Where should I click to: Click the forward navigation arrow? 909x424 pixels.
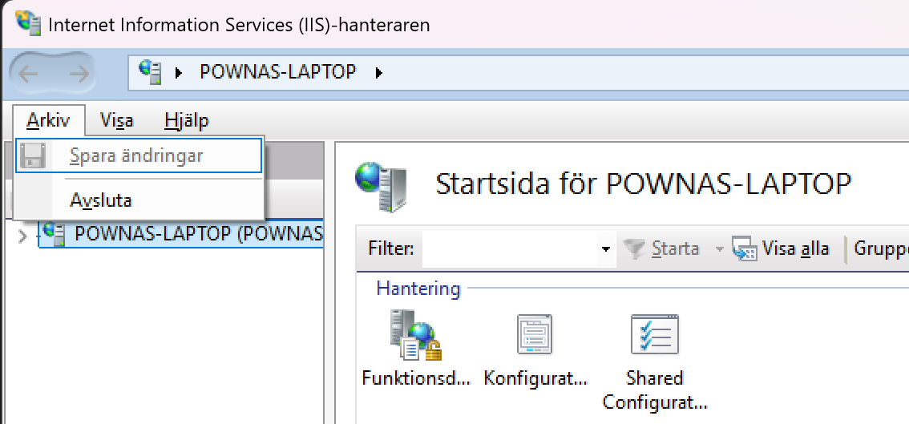click(79, 74)
